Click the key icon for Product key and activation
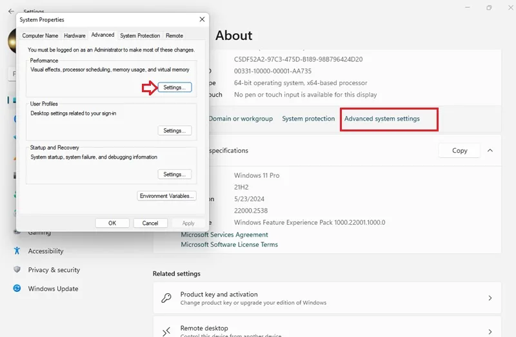Viewport: 516px width, 337px height. [166, 298]
